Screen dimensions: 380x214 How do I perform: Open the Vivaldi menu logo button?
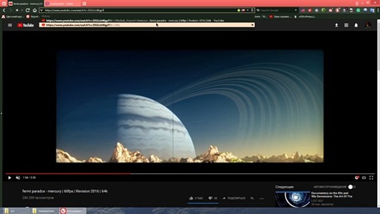(x=4, y=4)
